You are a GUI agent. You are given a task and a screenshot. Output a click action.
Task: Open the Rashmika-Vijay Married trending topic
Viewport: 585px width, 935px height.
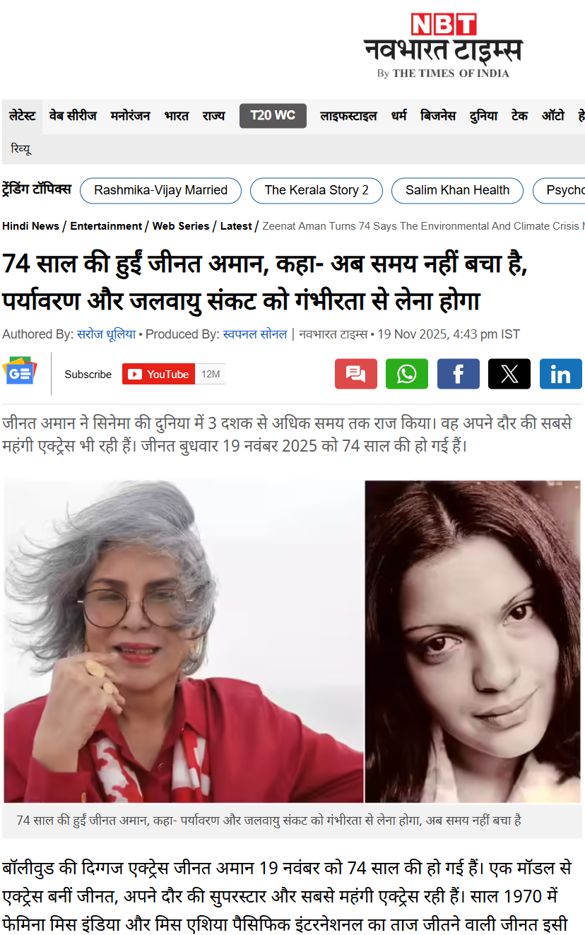[160, 190]
